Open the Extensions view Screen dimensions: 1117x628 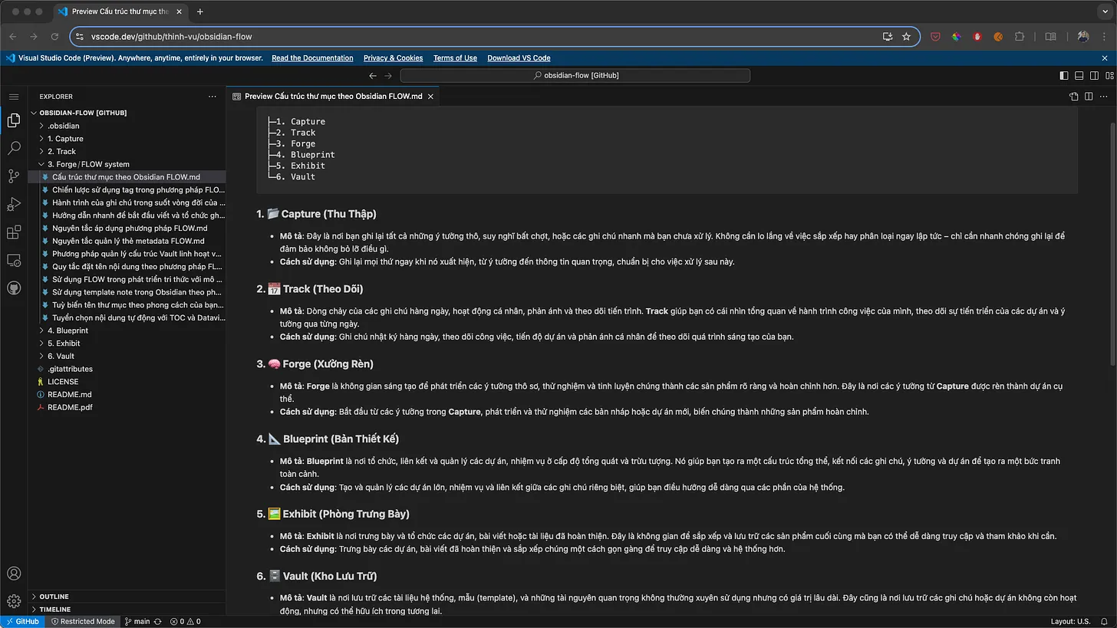[x=14, y=232]
